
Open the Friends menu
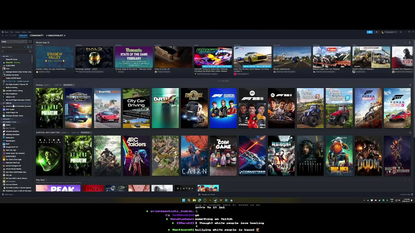tap(18, 32)
